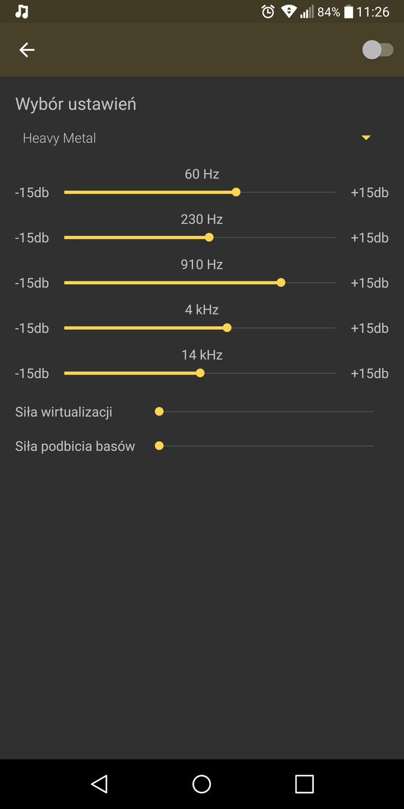Screen dimensions: 404x809
Task: Tap the back arrow icon
Action: 27,50
